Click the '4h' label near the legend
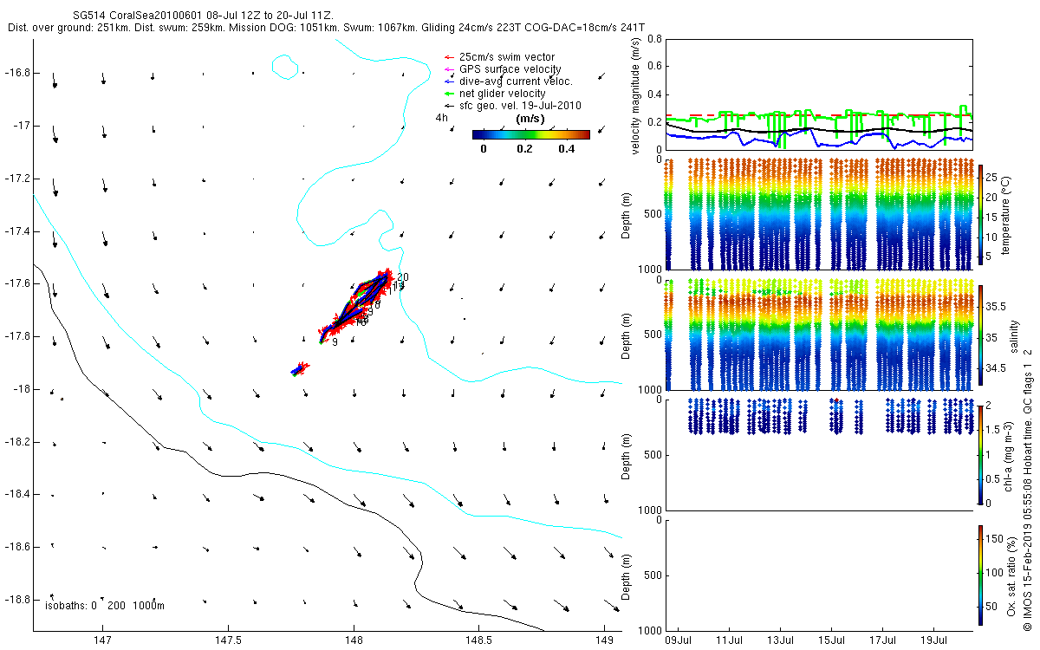This screenshot has height=650, width=1040. click(x=441, y=119)
